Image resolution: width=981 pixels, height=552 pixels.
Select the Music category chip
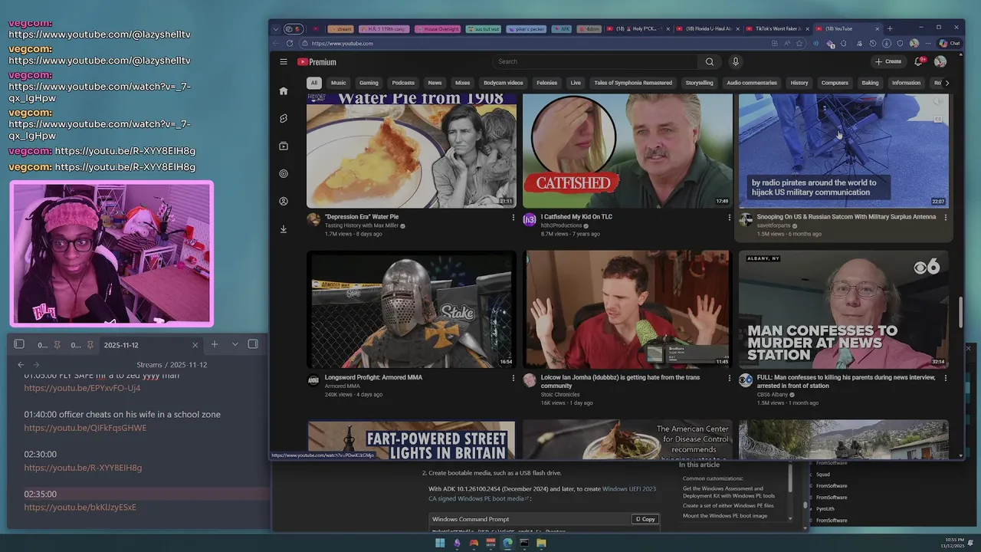338,83
